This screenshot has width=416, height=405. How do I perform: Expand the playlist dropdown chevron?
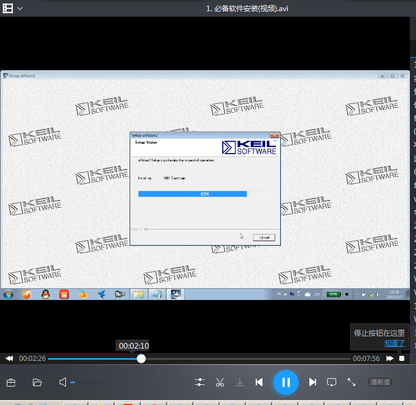click(20, 9)
